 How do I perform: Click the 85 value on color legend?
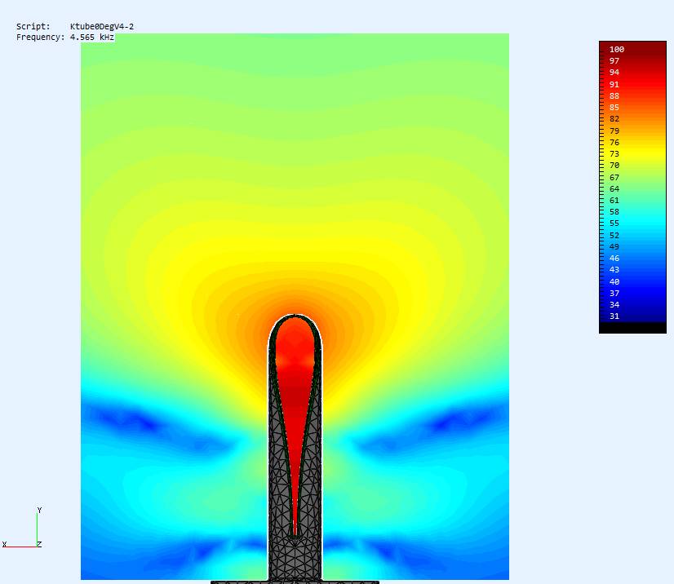[x=614, y=108]
